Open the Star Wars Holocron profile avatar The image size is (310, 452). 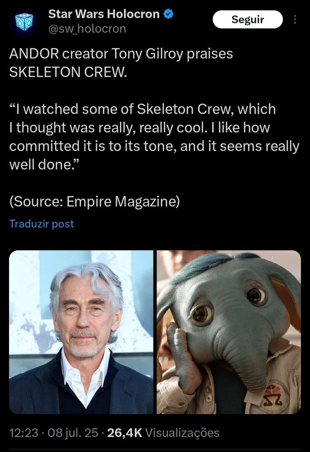(24, 22)
